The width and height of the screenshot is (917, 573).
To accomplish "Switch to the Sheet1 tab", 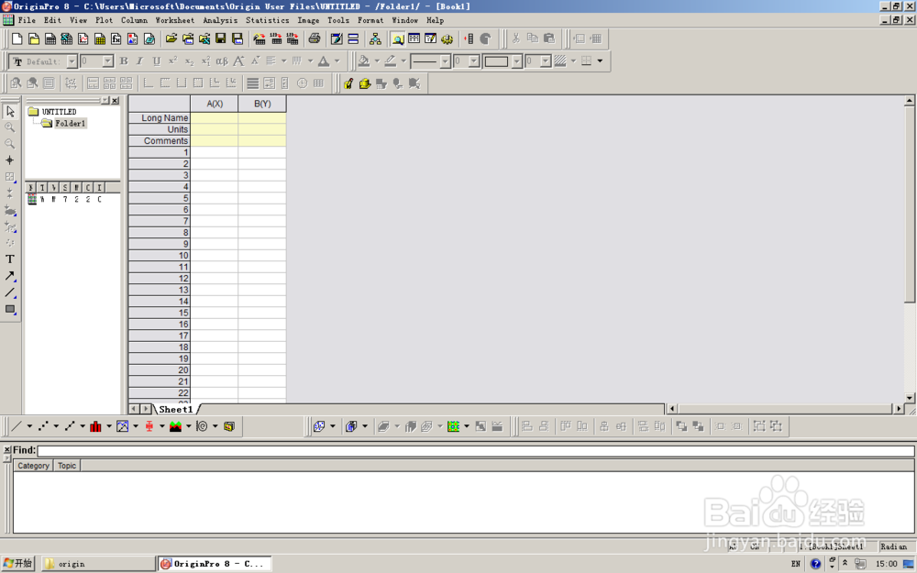I will coord(175,409).
